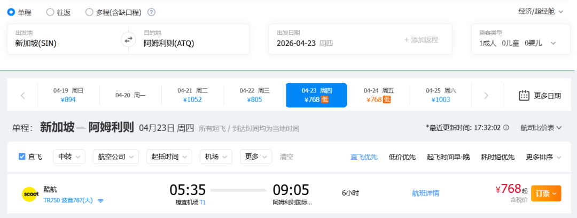This screenshot has height=218, width=577.
Task: Click info icon next to update time
Action: pos(506,128)
